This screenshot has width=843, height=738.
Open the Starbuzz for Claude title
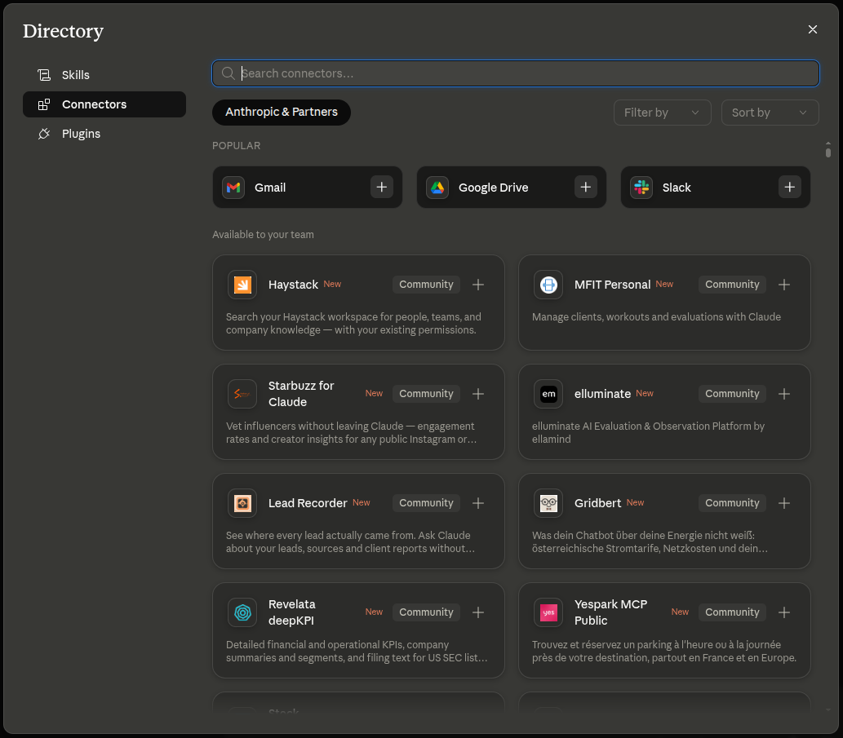[x=301, y=394]
